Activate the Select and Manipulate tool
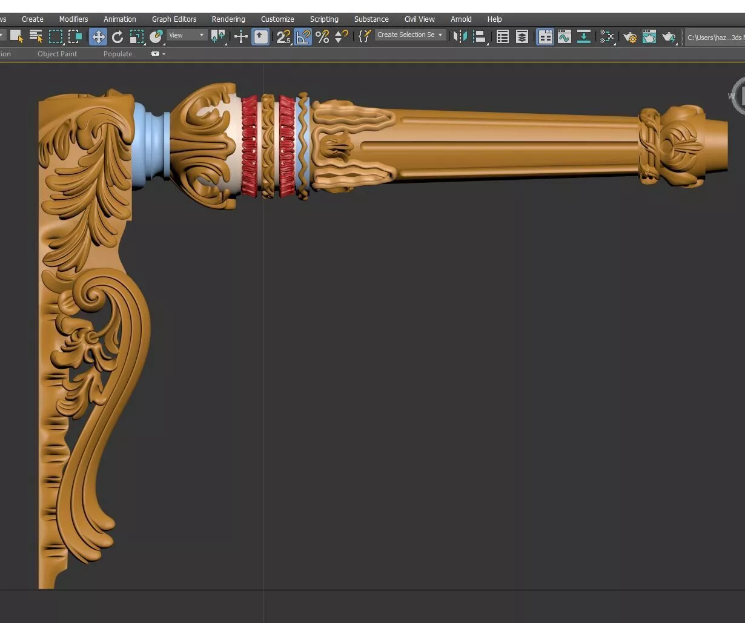 click(x=241, y=37)
